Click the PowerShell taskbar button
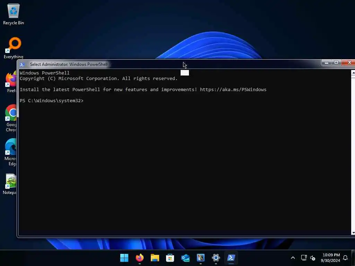Screen dimensions: 355x266 click(231, 258)
